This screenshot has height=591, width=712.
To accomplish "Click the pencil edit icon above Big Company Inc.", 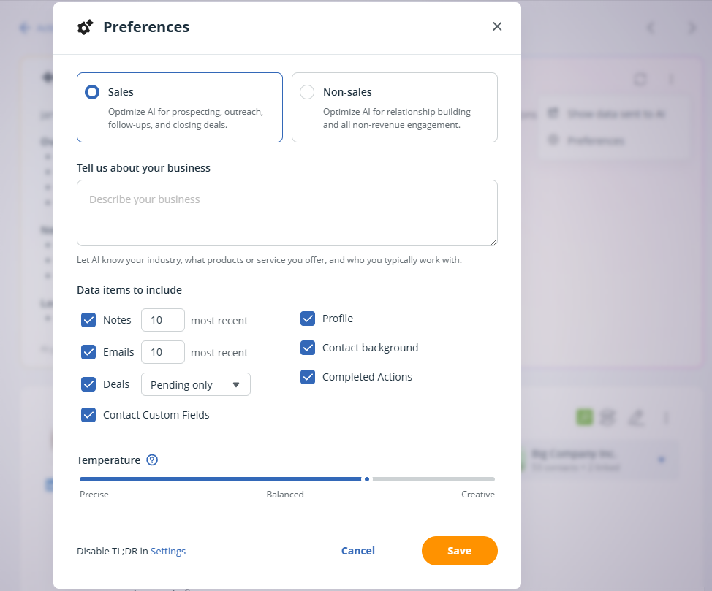I will [x=637, y=416].
